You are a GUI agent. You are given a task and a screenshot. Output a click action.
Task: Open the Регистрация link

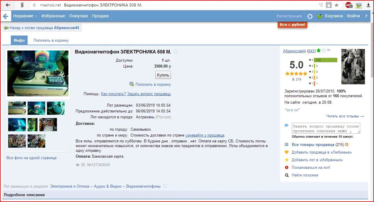click(x=289, y=16)
